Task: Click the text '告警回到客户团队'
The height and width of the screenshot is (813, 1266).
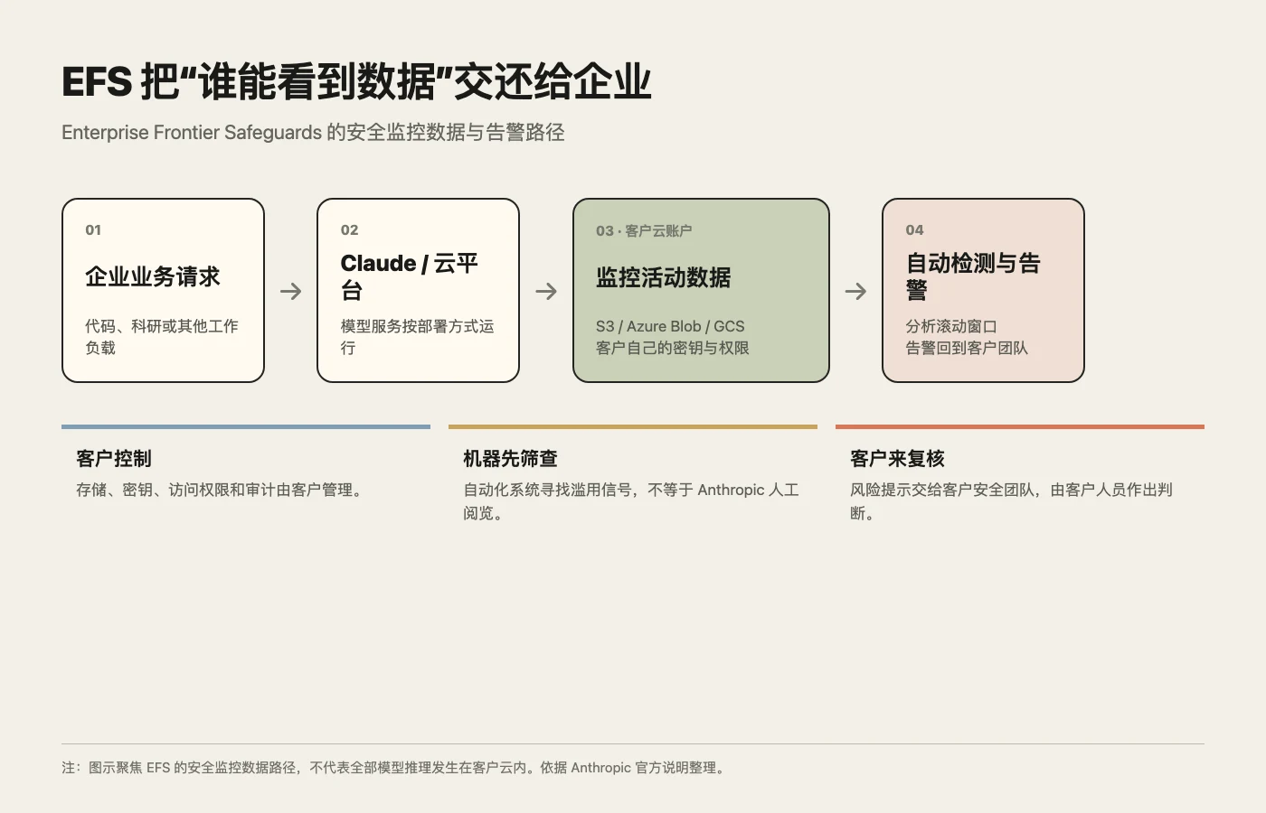Action: [x=967, y=348]
